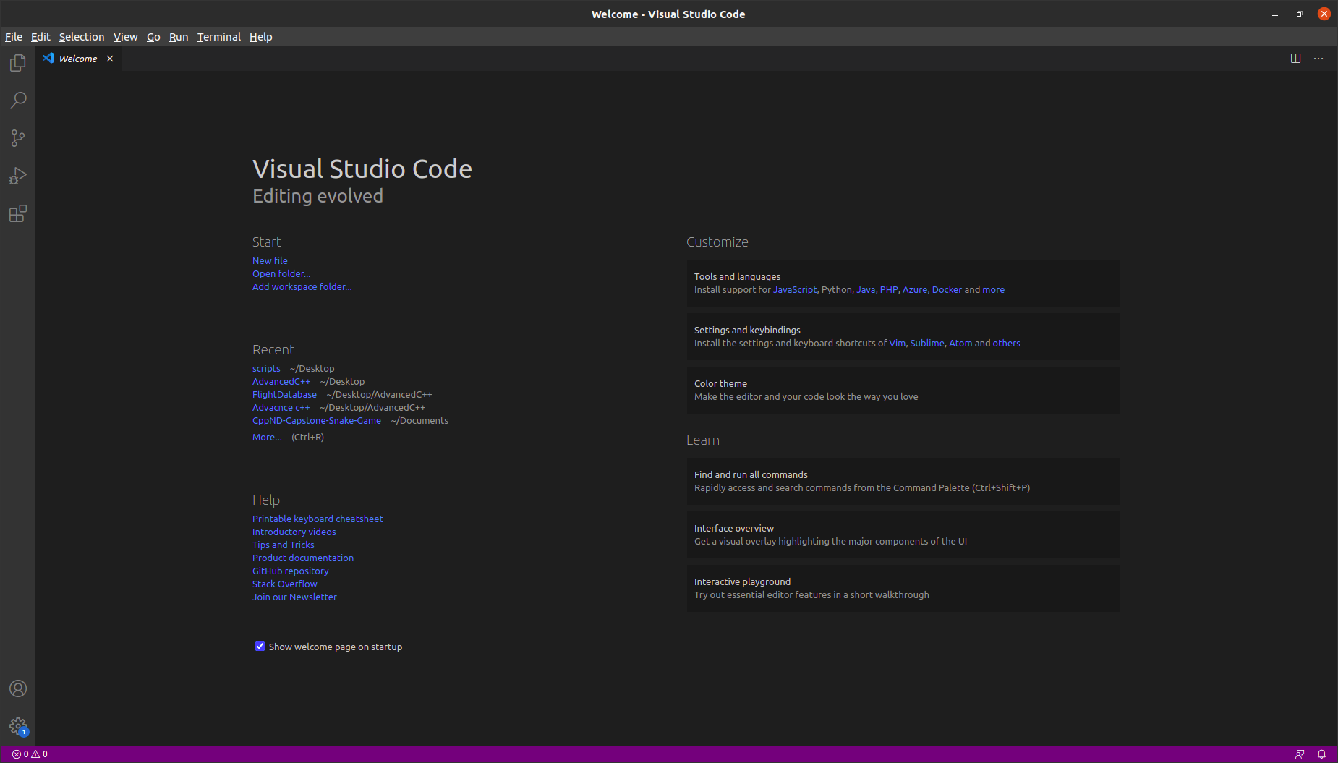
Task: Open recent folder FlightDatabase
Action: point(284,394)
